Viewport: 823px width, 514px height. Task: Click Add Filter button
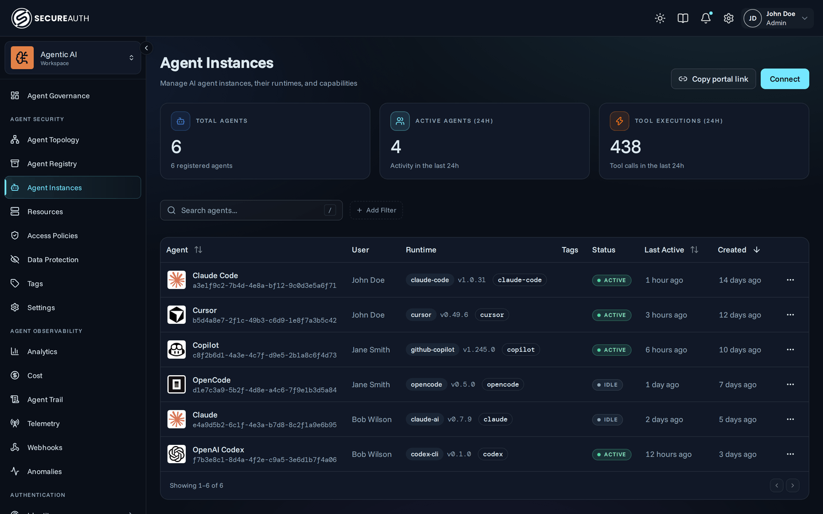tap(377, 210)
